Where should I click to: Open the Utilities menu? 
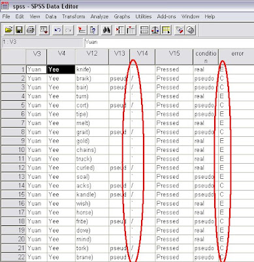[x=144, y=16]
